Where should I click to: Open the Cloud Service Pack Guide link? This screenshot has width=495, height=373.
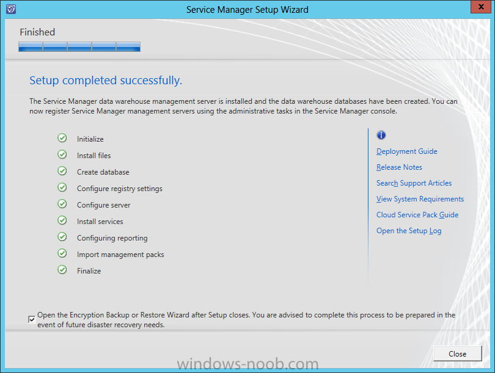417,215
